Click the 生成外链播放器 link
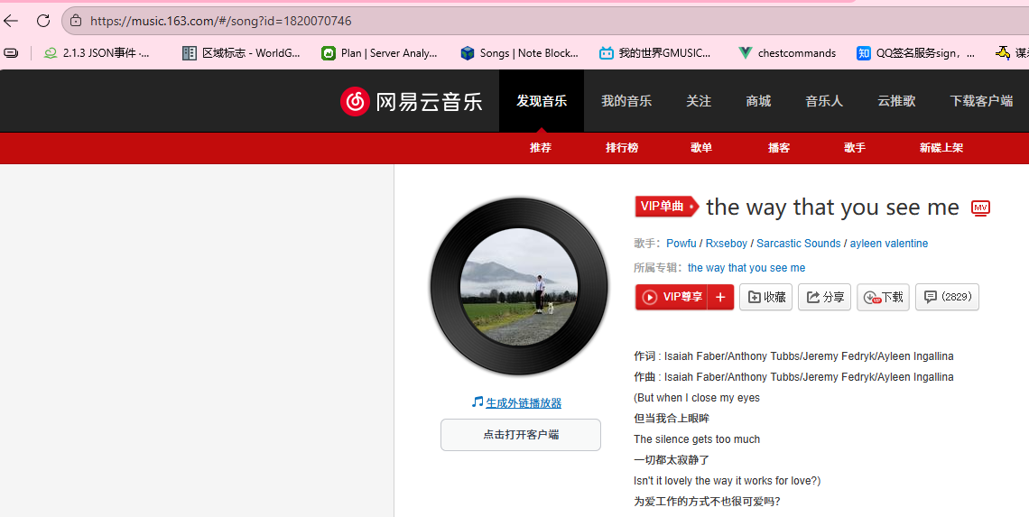1029x517 pixels. point(523,403)
